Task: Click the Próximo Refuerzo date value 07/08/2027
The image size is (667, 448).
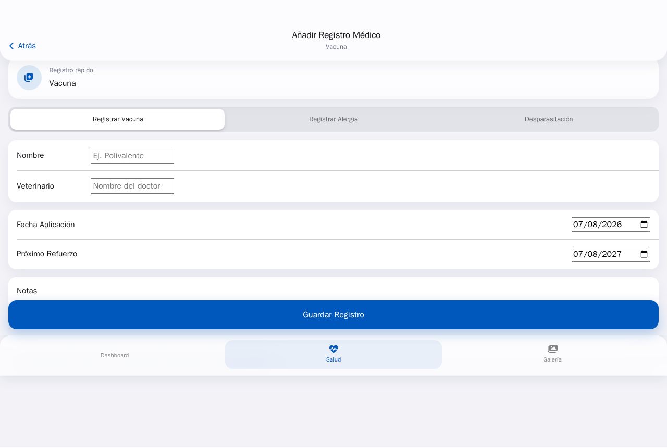Action: click(597, 254)
